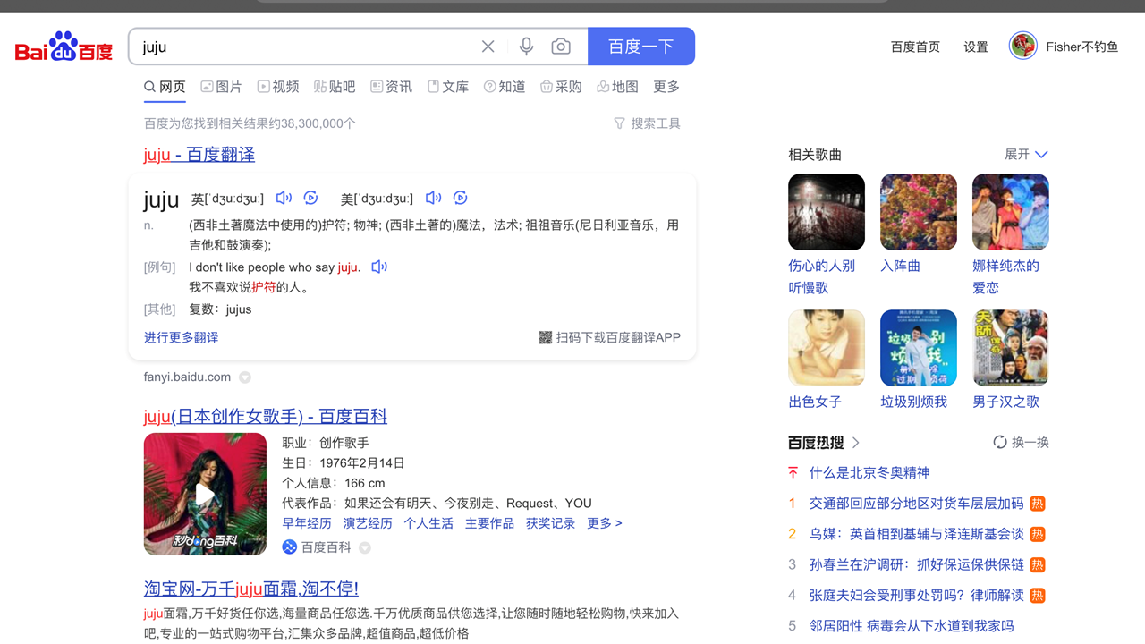
Task: Click the Fisher不钓鱼 user avatar
Action: tap(1022, 45)
